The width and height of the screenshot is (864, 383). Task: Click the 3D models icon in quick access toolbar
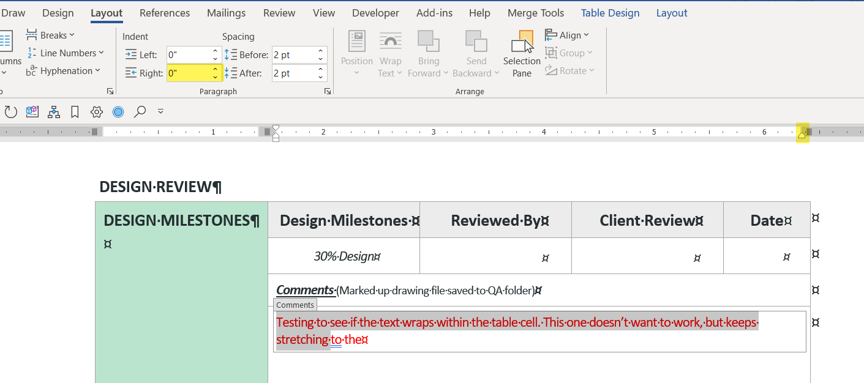pyautogui.click(x=32, y=112)
